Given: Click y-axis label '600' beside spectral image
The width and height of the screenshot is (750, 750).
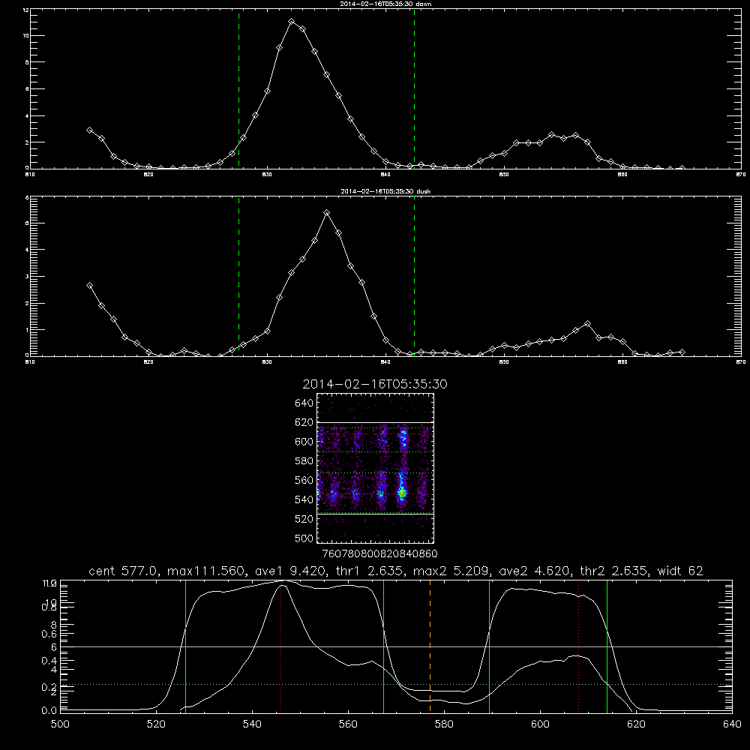Looking at the screenshot, I should click(304, 442).
